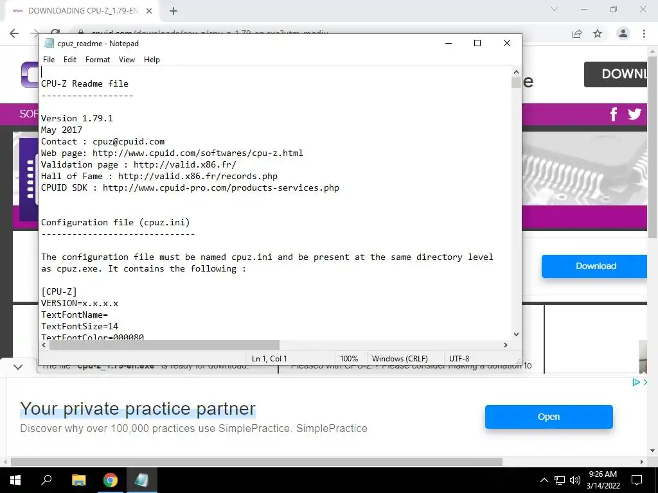Click the volume speaker tray icon
The image size is (658, 493).
pyautogui.click(x=575, y=480)
